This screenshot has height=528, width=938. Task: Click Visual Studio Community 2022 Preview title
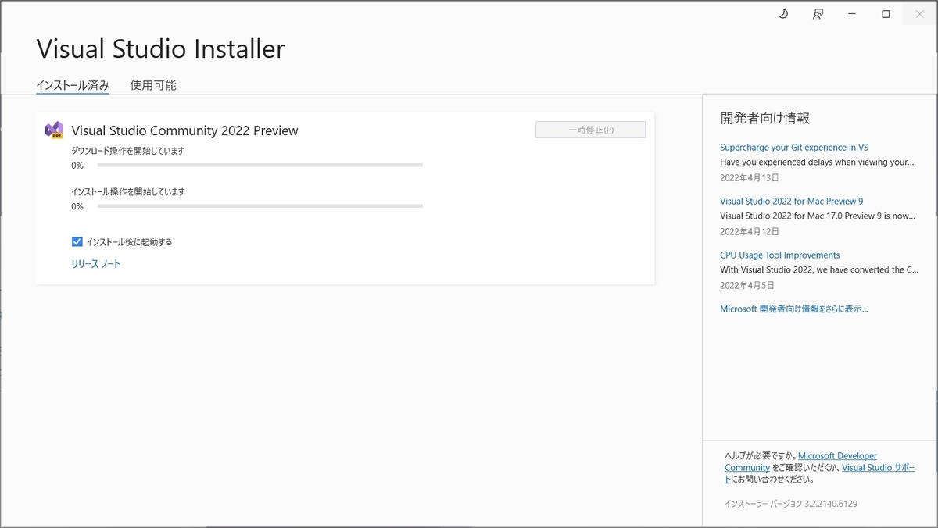(x=184, y=130)
